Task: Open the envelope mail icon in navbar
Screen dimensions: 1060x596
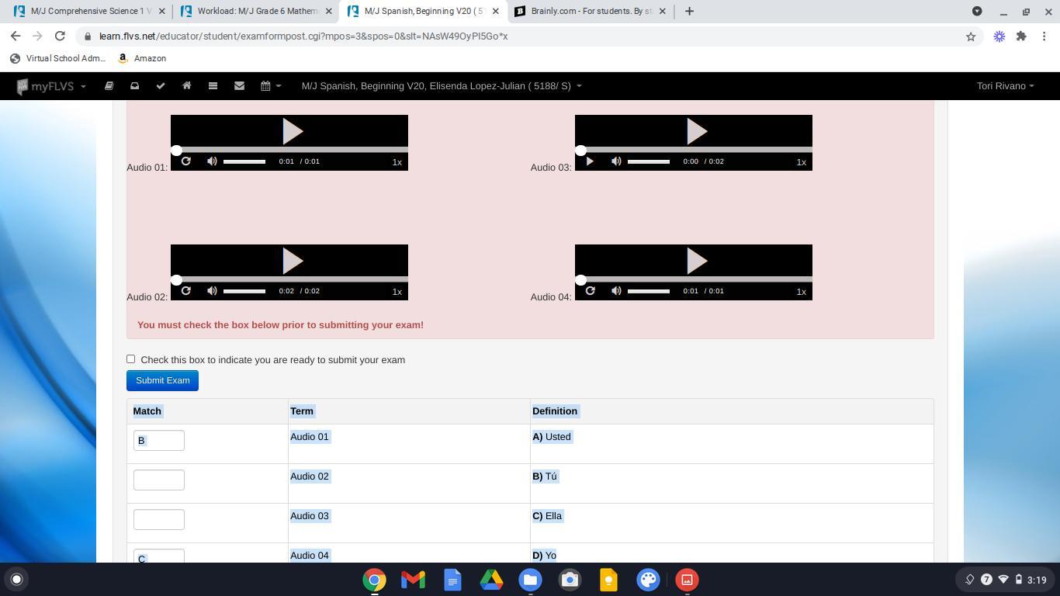Action: click(x=239, y=86)
